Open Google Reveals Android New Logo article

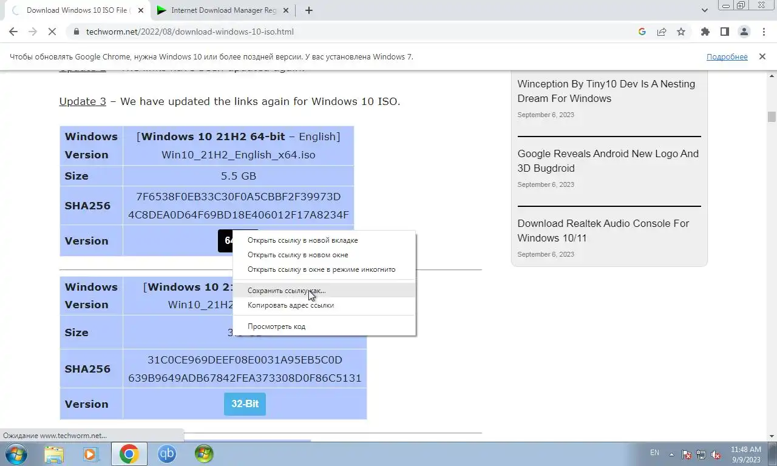point(608,161)
